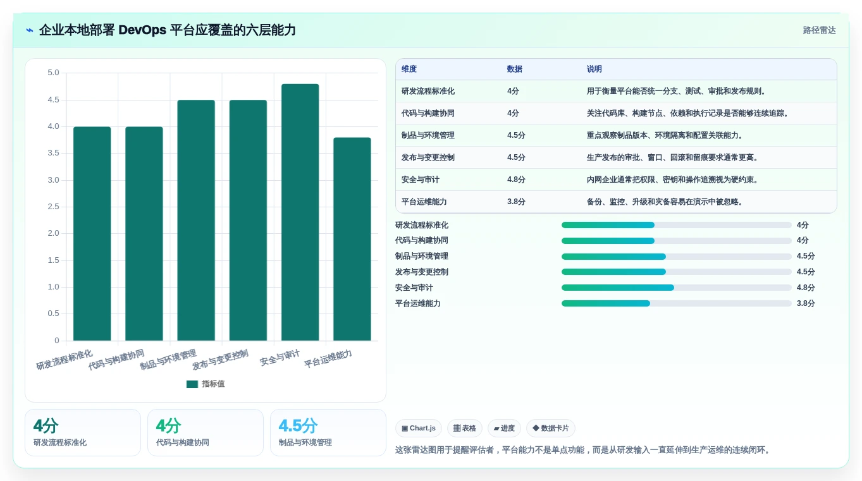862x481 pixels.
Task: Open the 4分 研发流程标准化 data card
Action: coord(83,432)
